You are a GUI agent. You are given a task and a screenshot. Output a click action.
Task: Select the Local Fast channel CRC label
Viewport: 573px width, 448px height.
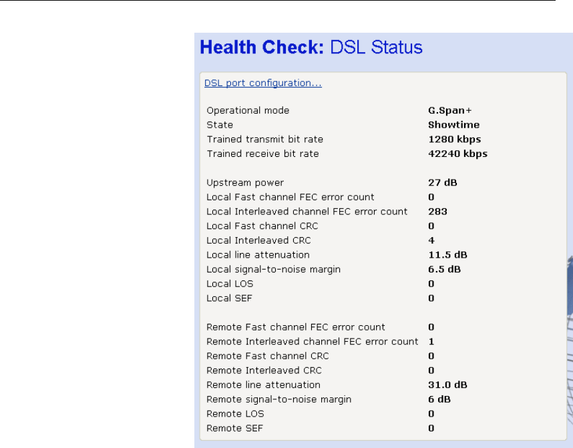pos(262,226)
